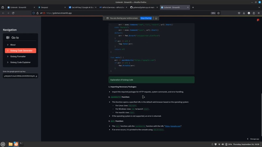Open the Firefox View pinned tab icon

pyautogui.click(x=3, y=7)
